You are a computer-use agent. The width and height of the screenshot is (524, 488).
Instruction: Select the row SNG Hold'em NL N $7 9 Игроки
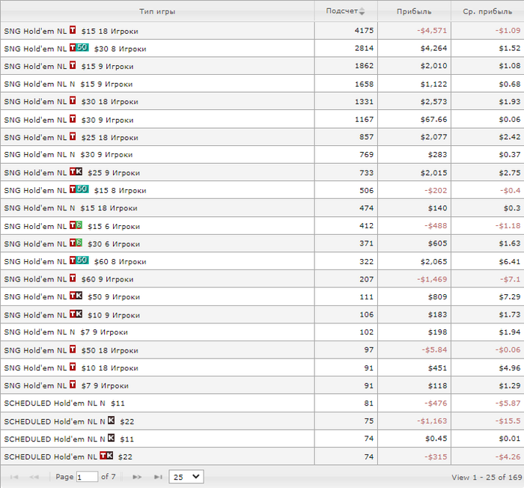pos(262,332)
